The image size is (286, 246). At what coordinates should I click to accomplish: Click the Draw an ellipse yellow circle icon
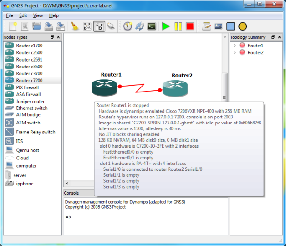(x=243, y=26)
